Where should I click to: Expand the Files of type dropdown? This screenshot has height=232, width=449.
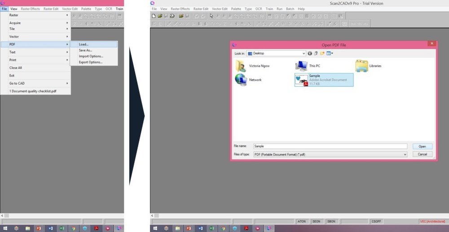click(x=405, y=154)
